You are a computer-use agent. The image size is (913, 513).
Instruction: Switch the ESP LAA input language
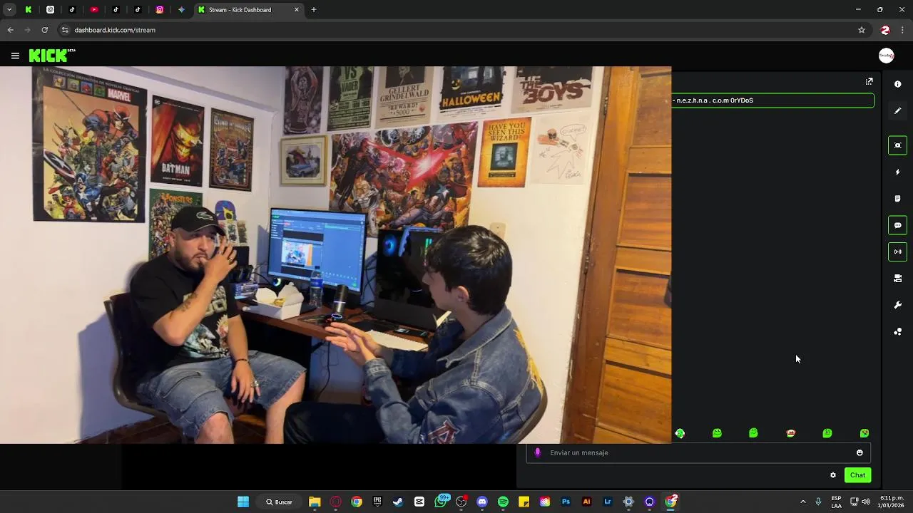pyautogui.click(x=836, y=502)
